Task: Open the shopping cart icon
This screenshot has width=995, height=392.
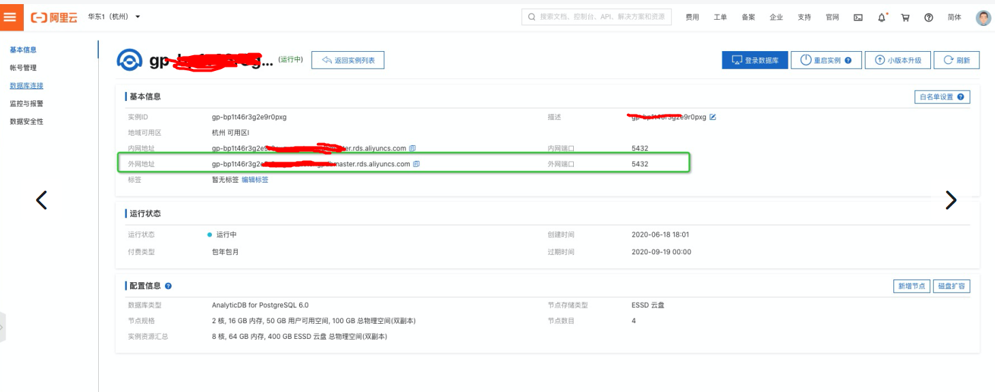Action: (906, 18)
